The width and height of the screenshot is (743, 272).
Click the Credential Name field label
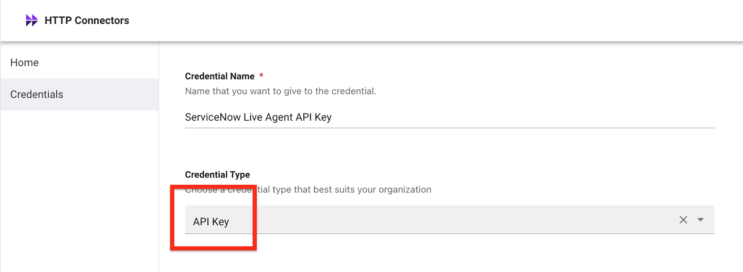click(220, 76)
